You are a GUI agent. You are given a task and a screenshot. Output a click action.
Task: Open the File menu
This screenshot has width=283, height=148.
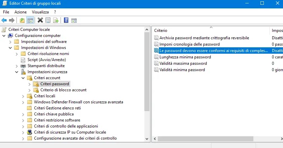pos(6,12)
